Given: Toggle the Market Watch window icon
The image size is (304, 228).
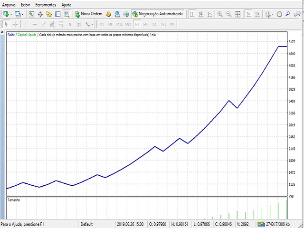Looking at the screenshot, I should (x=31, y=14).
